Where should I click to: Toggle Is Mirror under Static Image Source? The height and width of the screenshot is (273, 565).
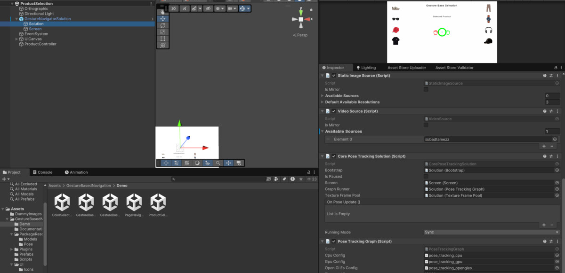[426, 89]
